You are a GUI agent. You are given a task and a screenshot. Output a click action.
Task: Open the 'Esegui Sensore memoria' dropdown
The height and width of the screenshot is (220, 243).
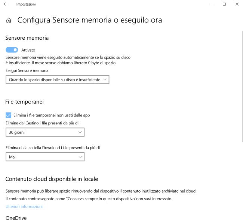pos(57,80)
